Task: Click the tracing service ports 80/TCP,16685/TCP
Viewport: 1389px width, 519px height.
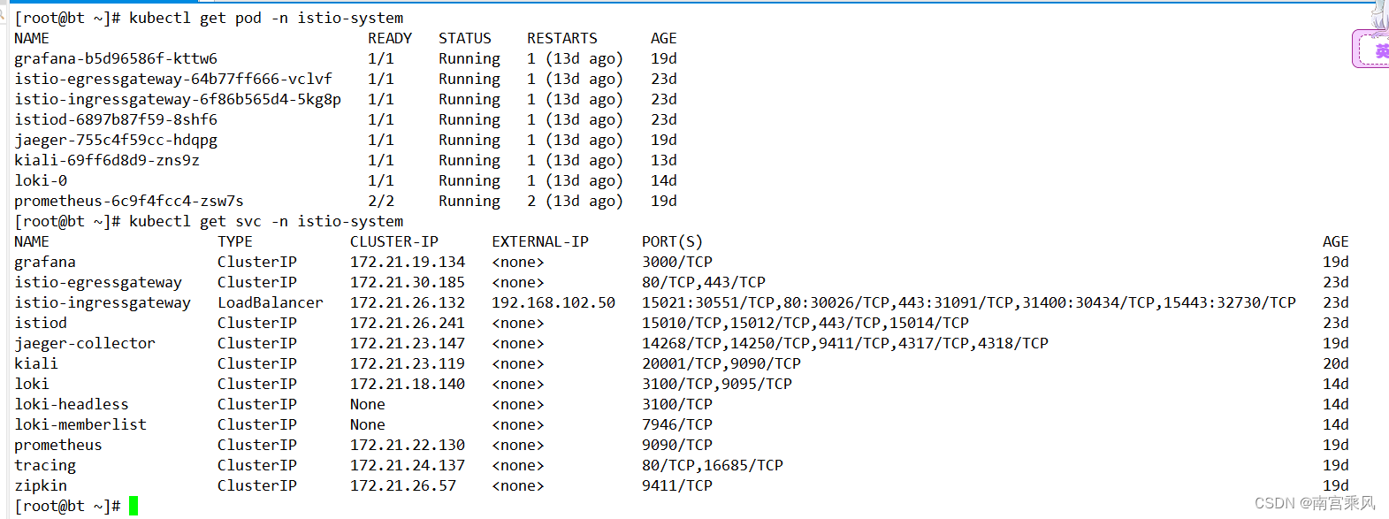Action: pos(713,465)
